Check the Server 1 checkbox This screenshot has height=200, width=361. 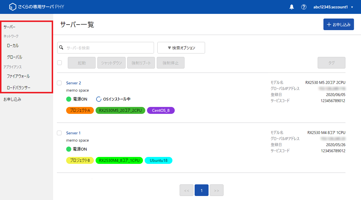point(59,133)
